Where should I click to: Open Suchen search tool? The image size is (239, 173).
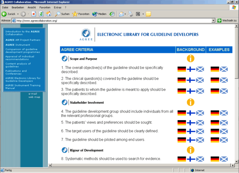tap(62, 14)
